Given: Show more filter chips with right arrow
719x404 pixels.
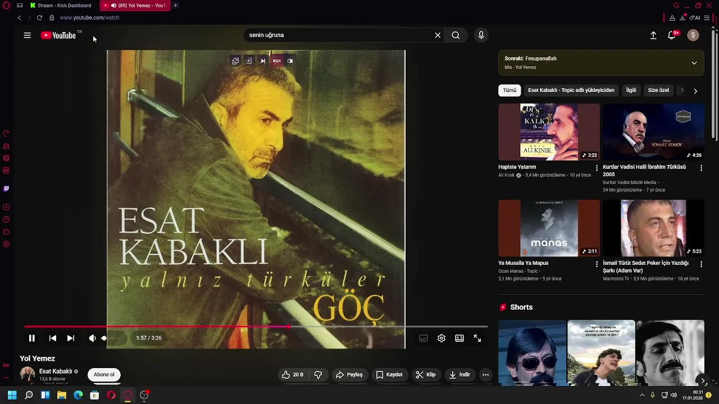Looking at the screenshot, I should 695,91.
